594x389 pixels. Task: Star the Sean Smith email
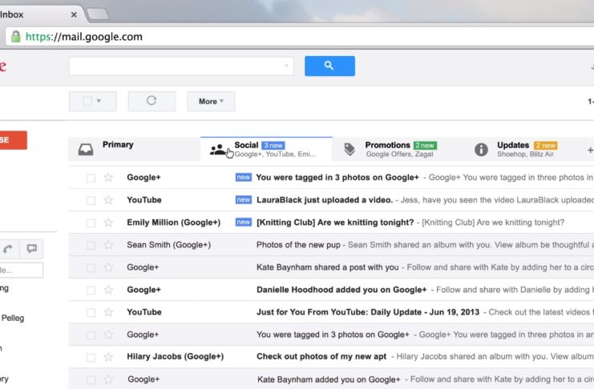point(108,245)
